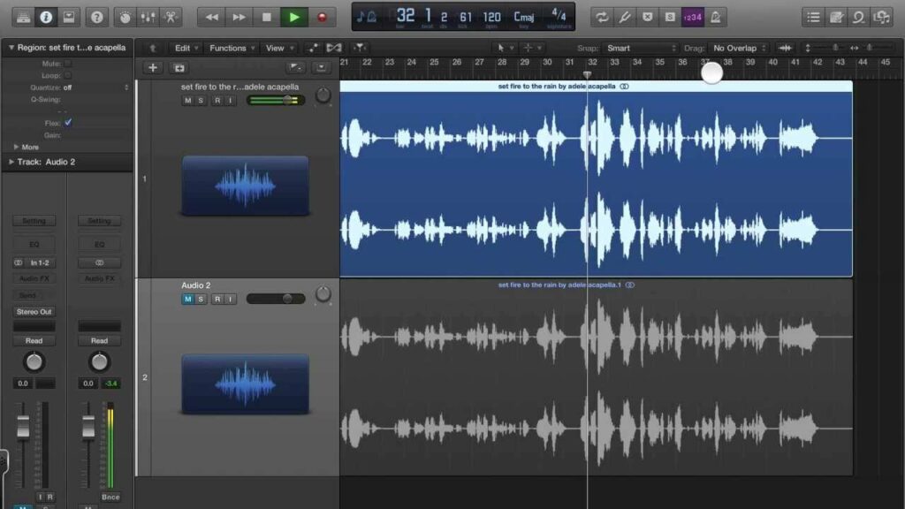Open the left-click pointer tool menu
Image resolution: width=905 pixels, height=509 pixels.
click(x=505, y=48)
